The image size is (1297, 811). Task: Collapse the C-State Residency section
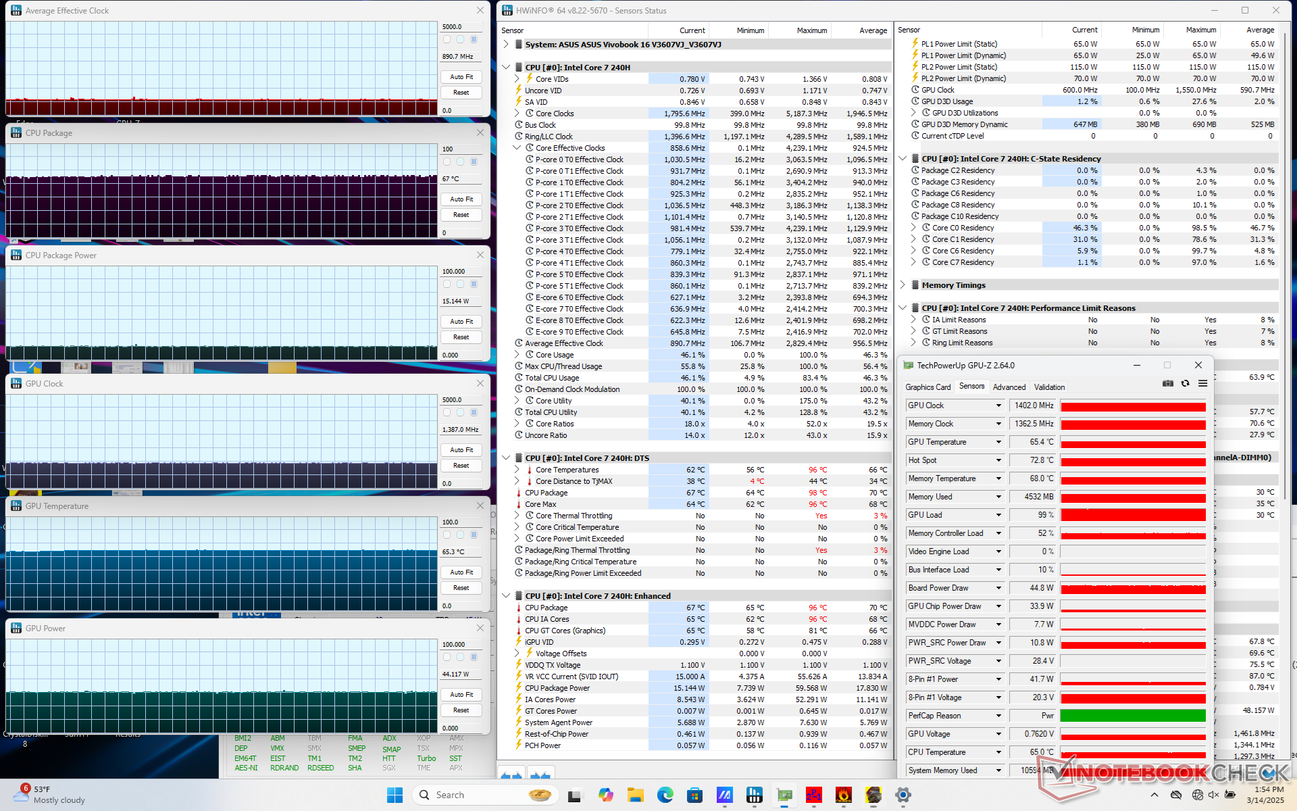point(902,159)
